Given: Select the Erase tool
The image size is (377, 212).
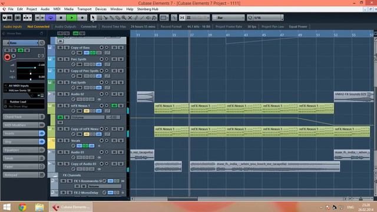Looking at the screenshot, I should click(x=118, y=18).
